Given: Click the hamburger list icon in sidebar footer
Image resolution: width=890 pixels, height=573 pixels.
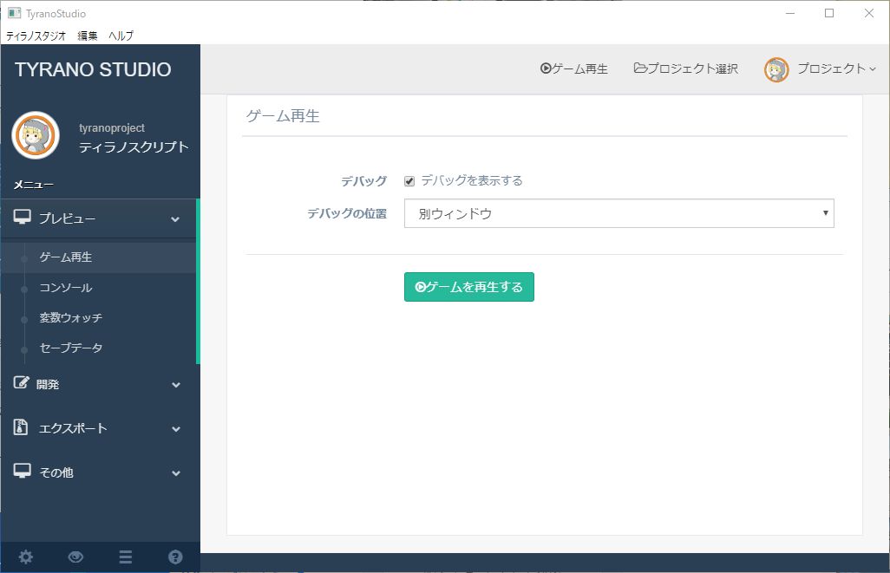Looking at the screenshot, I should pos(126,557).
